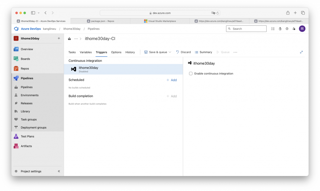Screen dimensions: 320x191
Task: Open the purple user avatar menu
Action: point(302,29)
